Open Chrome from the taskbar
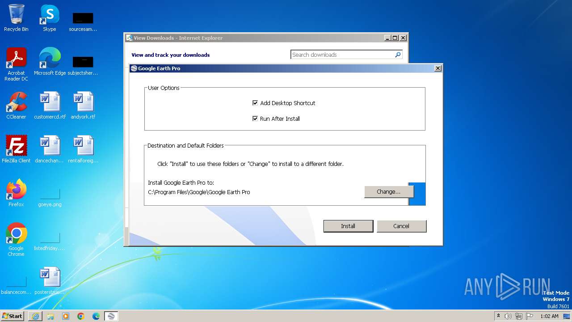The width and height of the screenshot is (572, 322). pos(81,316)
